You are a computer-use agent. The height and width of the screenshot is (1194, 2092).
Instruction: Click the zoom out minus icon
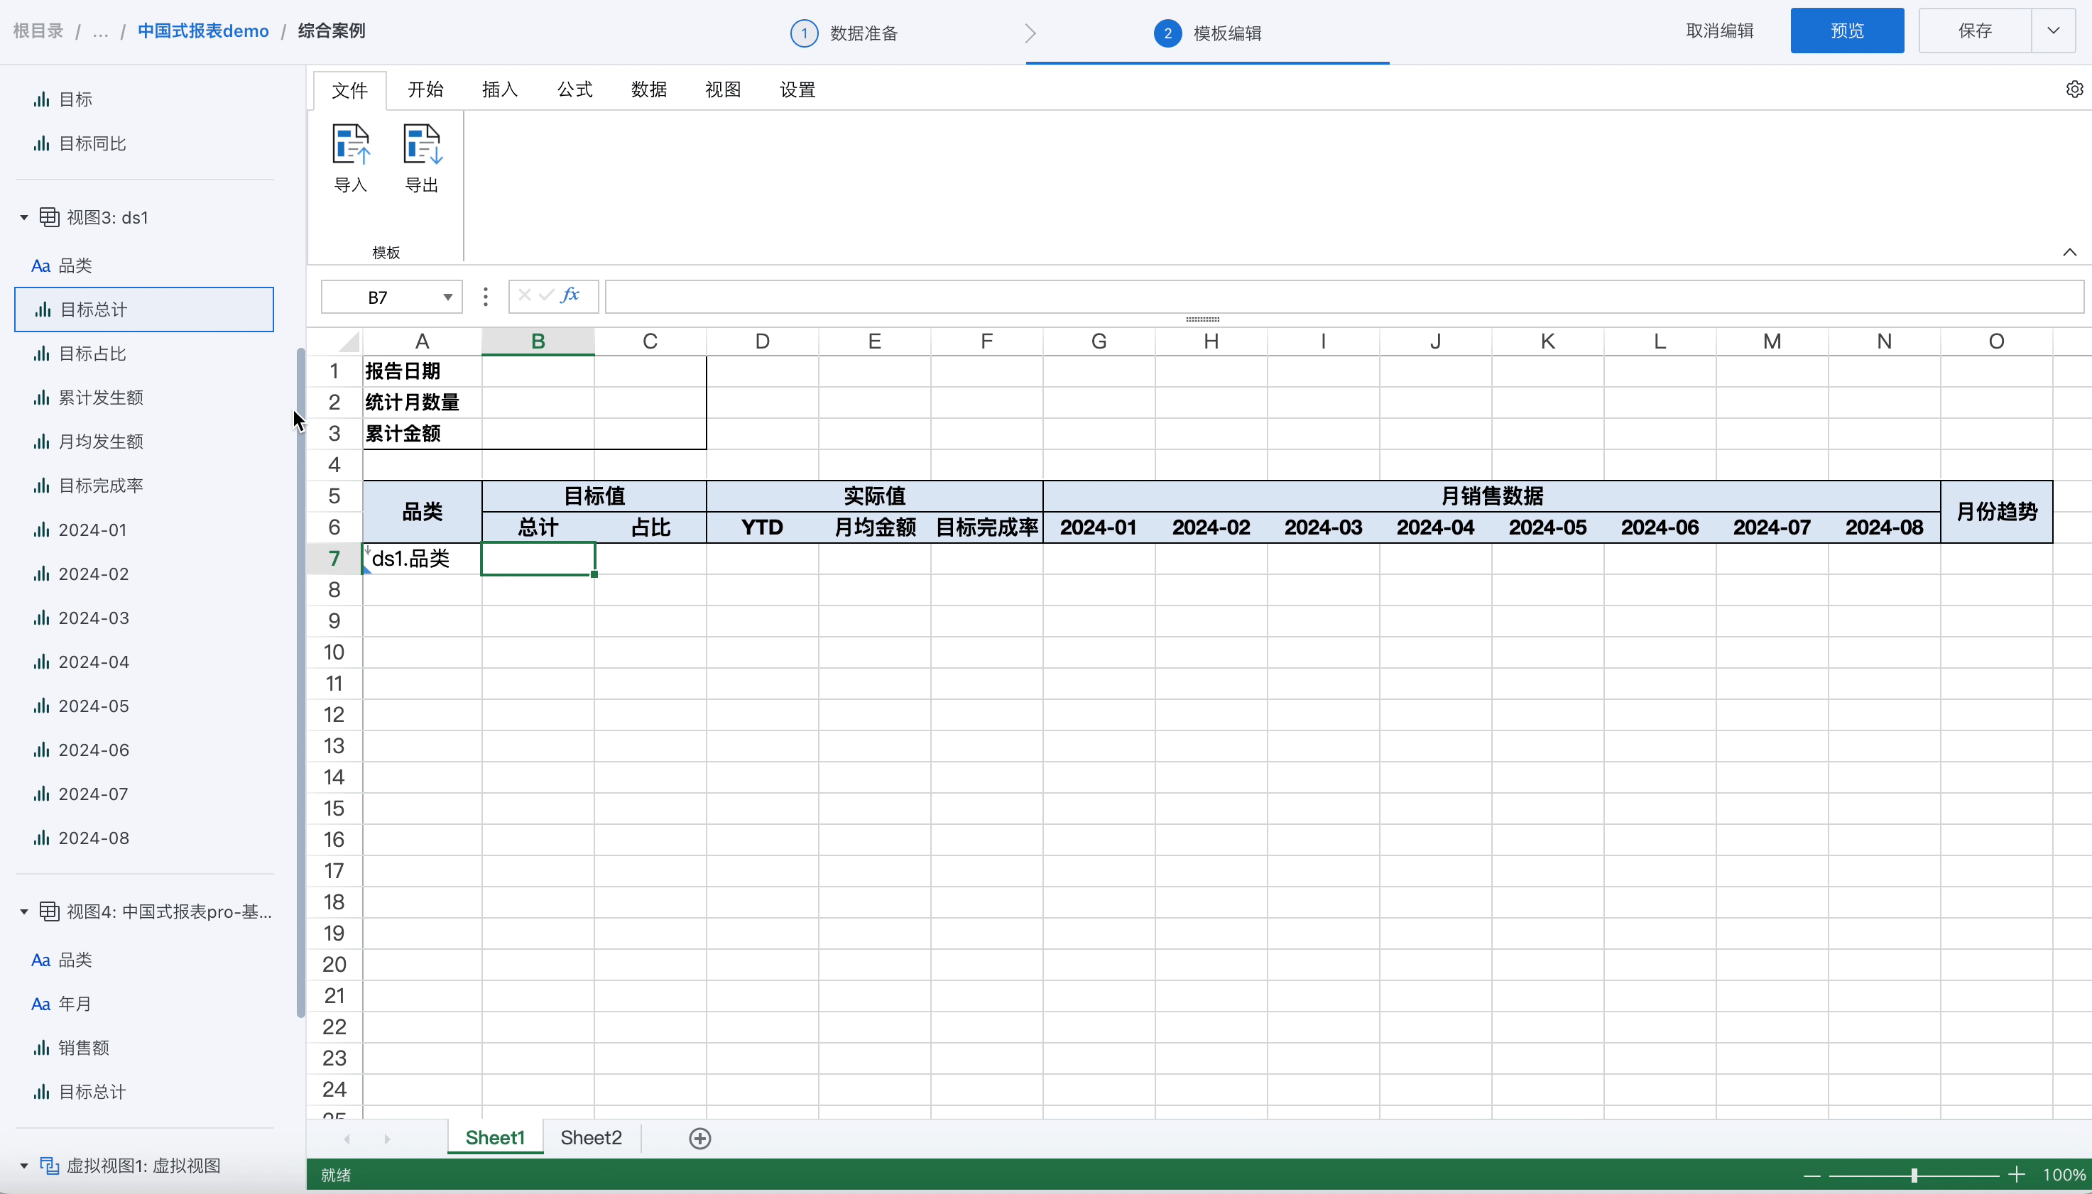pyautogui.click(x=1812, y=1175)
